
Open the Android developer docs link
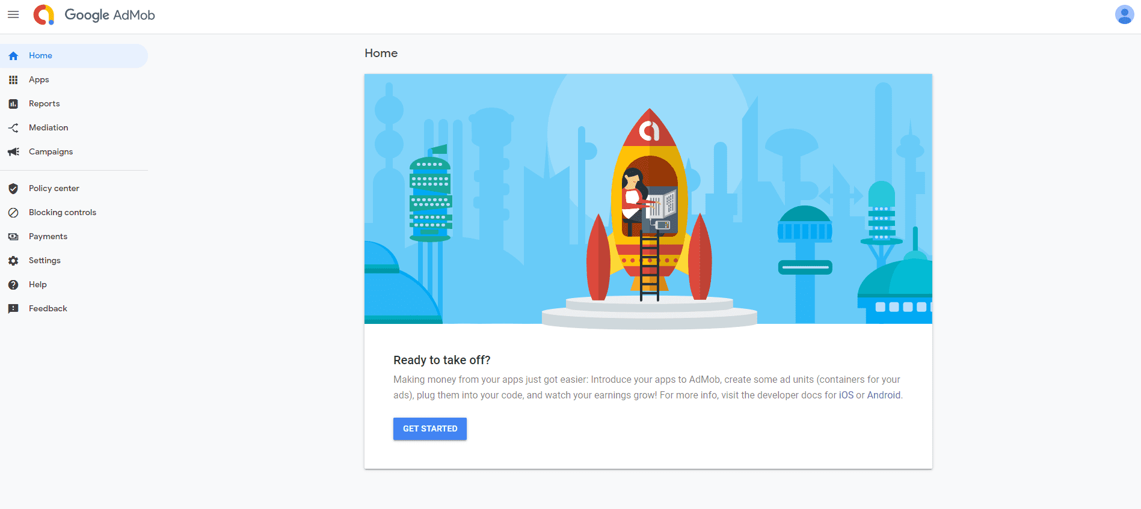883,395
